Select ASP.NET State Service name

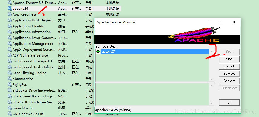click(x=30, y=55)
